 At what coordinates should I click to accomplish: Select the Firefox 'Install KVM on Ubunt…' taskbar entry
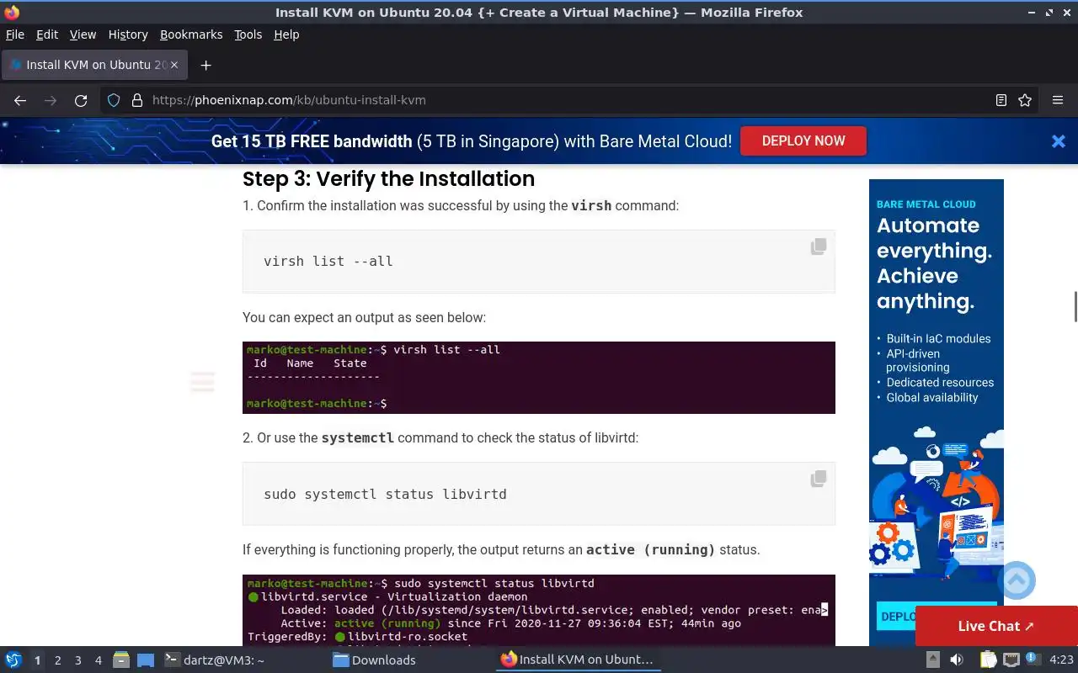point(578,660)
